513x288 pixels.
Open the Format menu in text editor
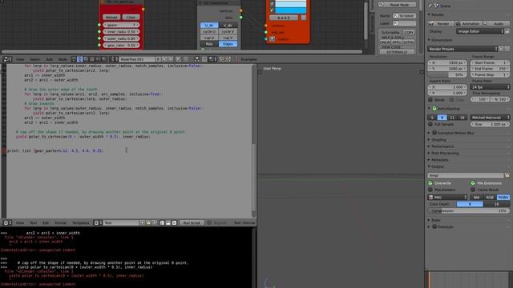pyautogui.click(x=61, y=222)
